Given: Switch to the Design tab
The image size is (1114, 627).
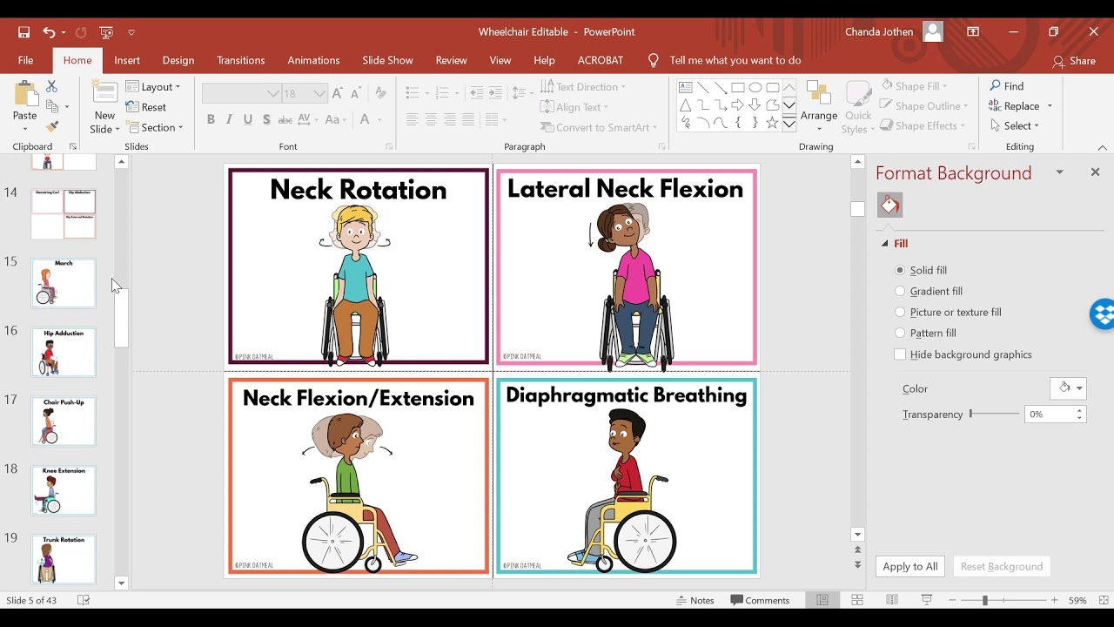Looking at the screenshot, I should click(178, 60).
